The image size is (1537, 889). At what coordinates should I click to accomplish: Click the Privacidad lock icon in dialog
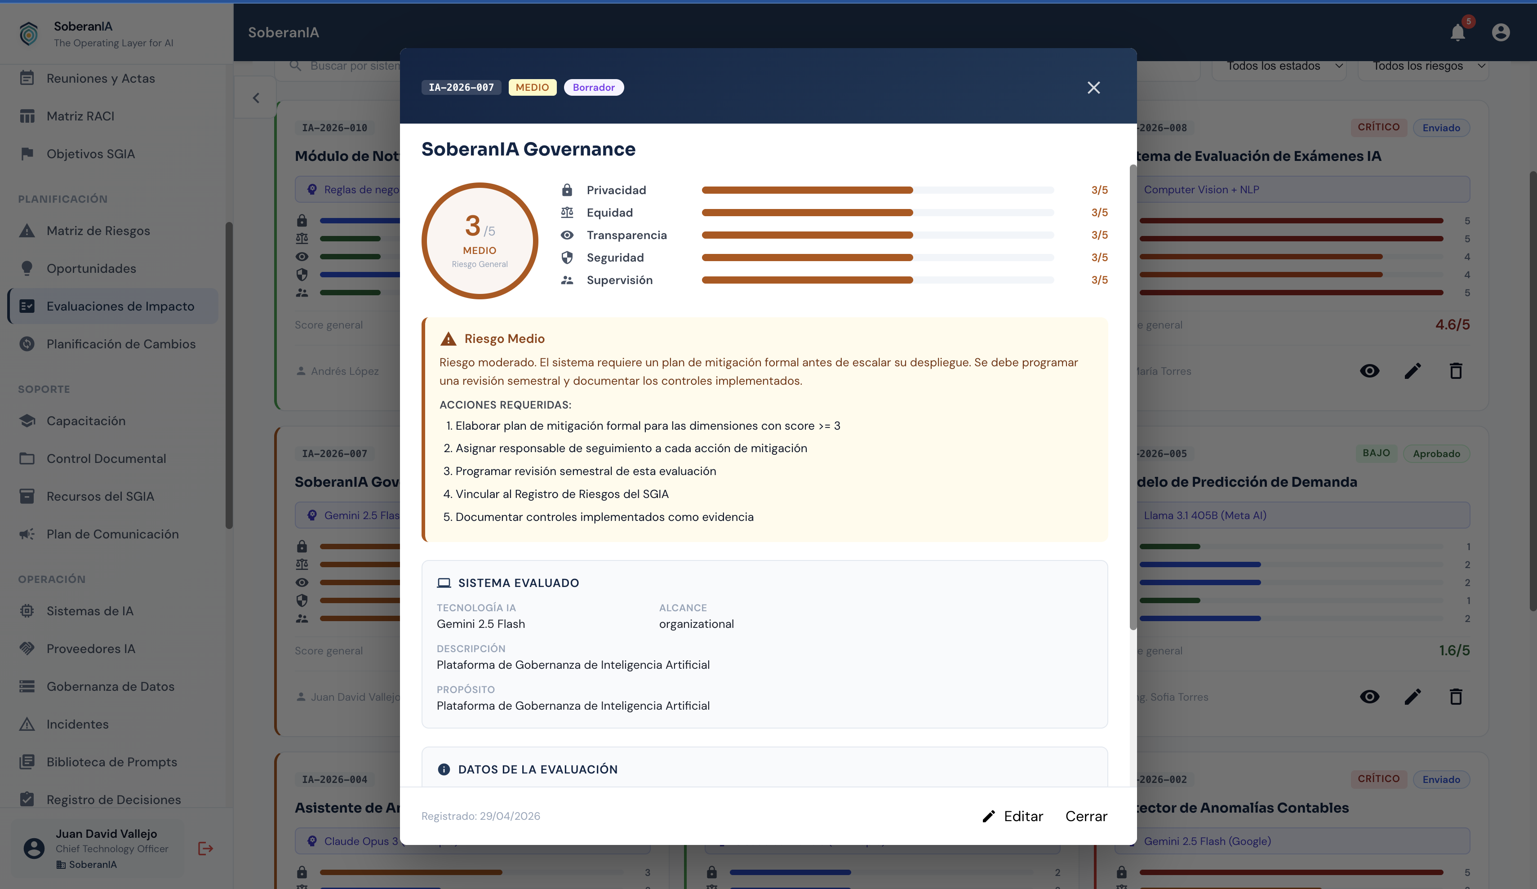tap(567, 190)
